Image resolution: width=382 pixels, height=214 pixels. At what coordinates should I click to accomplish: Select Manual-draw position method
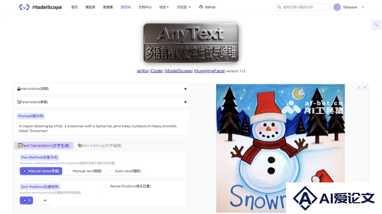point(41,171)
